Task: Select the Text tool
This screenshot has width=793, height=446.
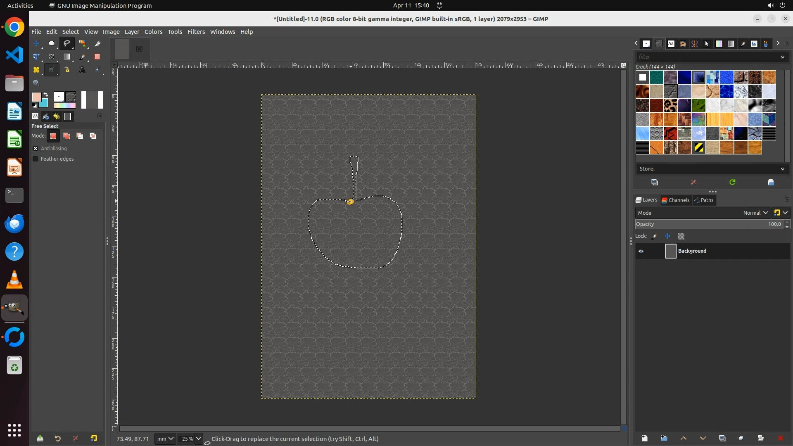Action: [x=82, y=70]
